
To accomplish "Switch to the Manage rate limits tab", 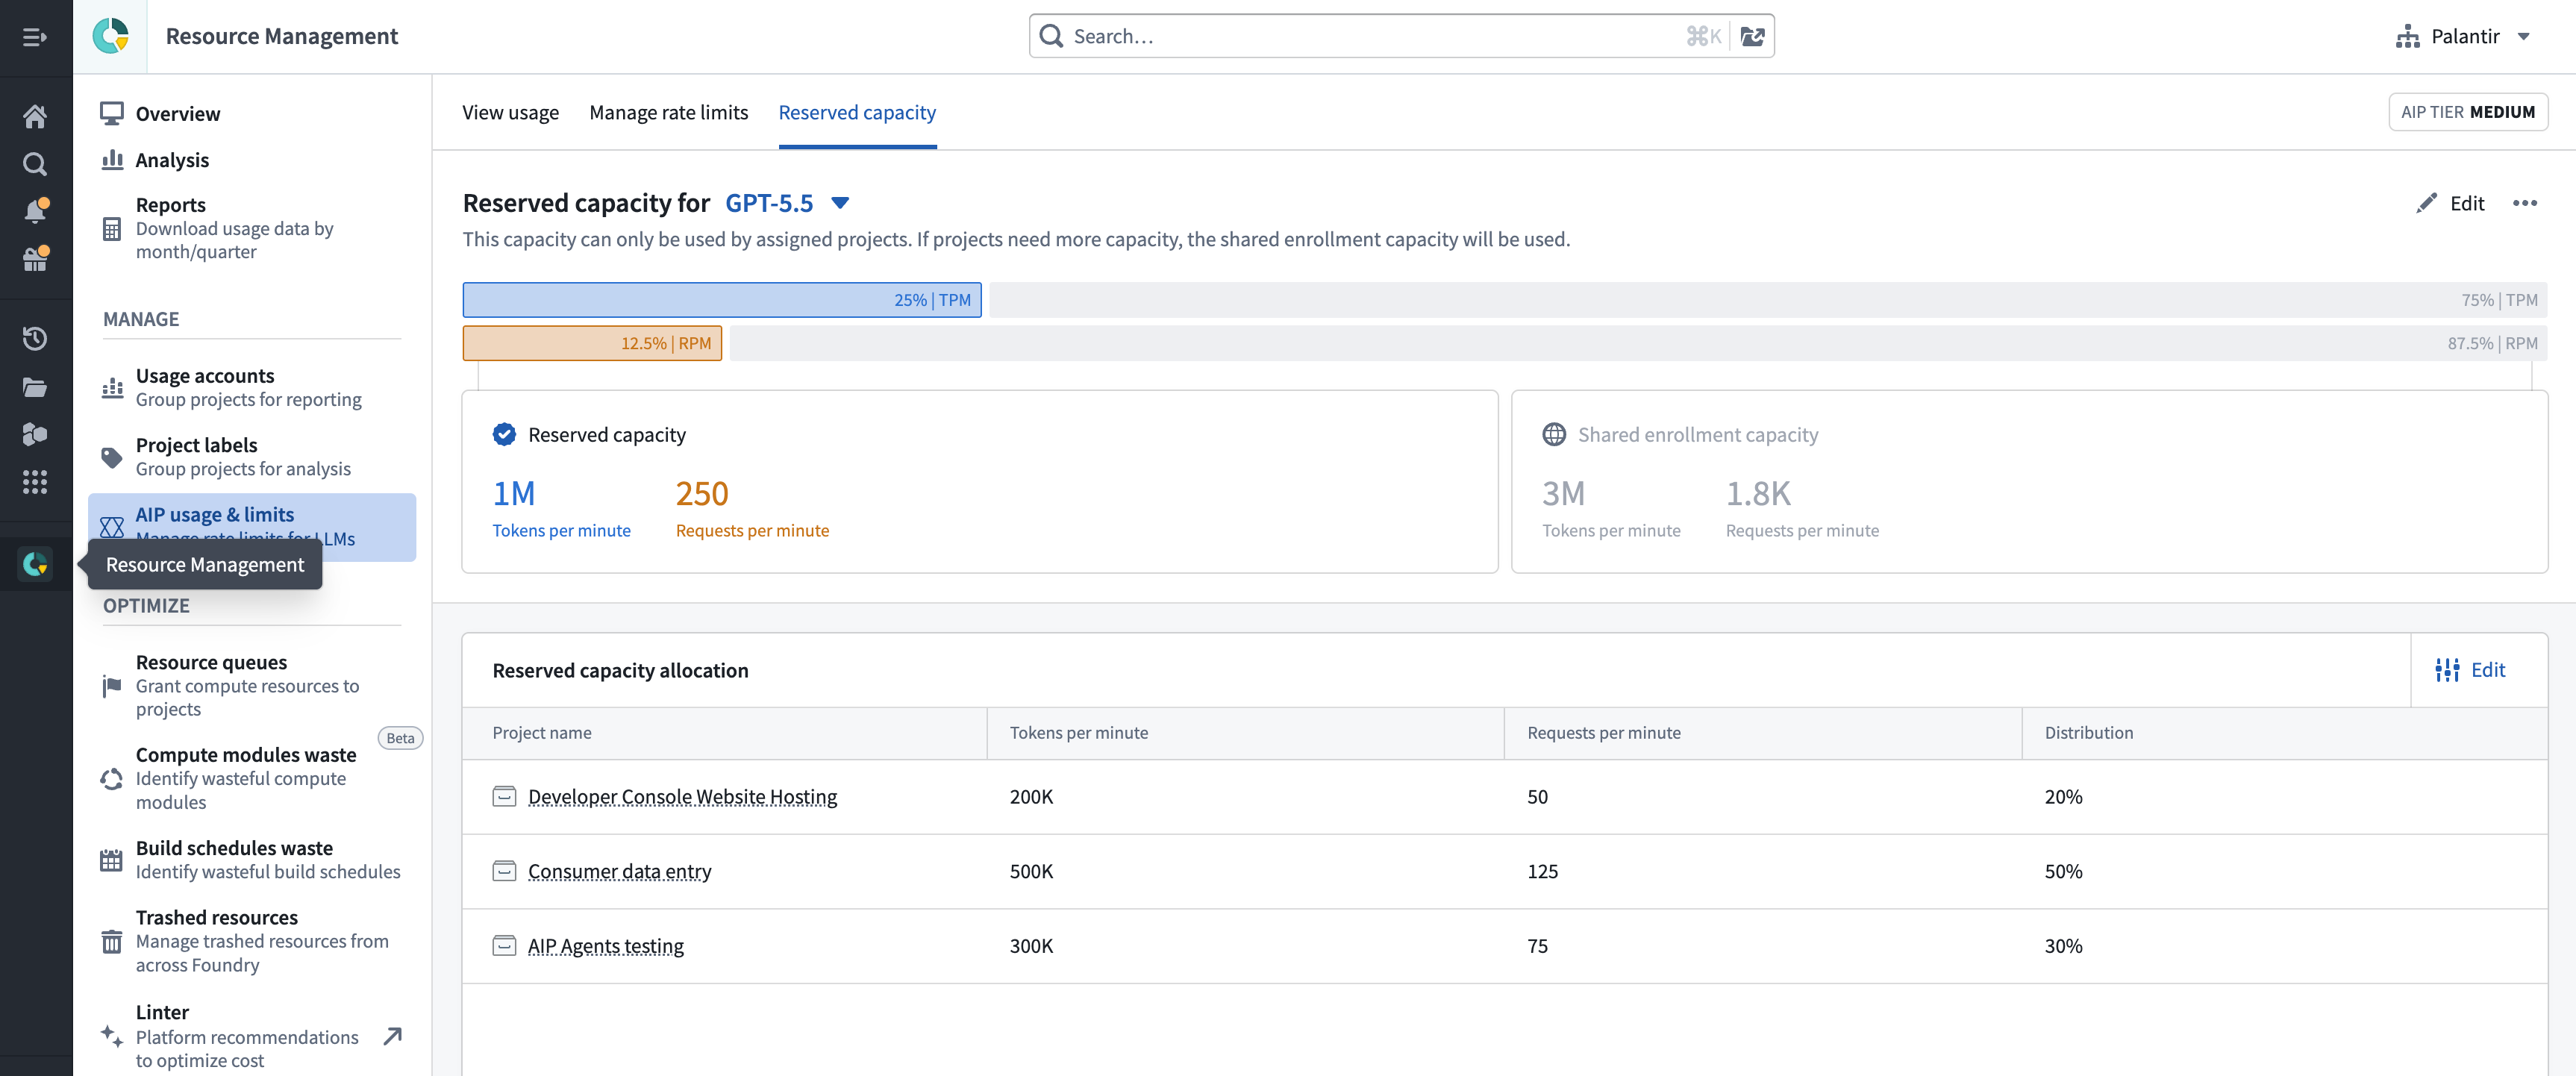I will (x=669, y=112).
